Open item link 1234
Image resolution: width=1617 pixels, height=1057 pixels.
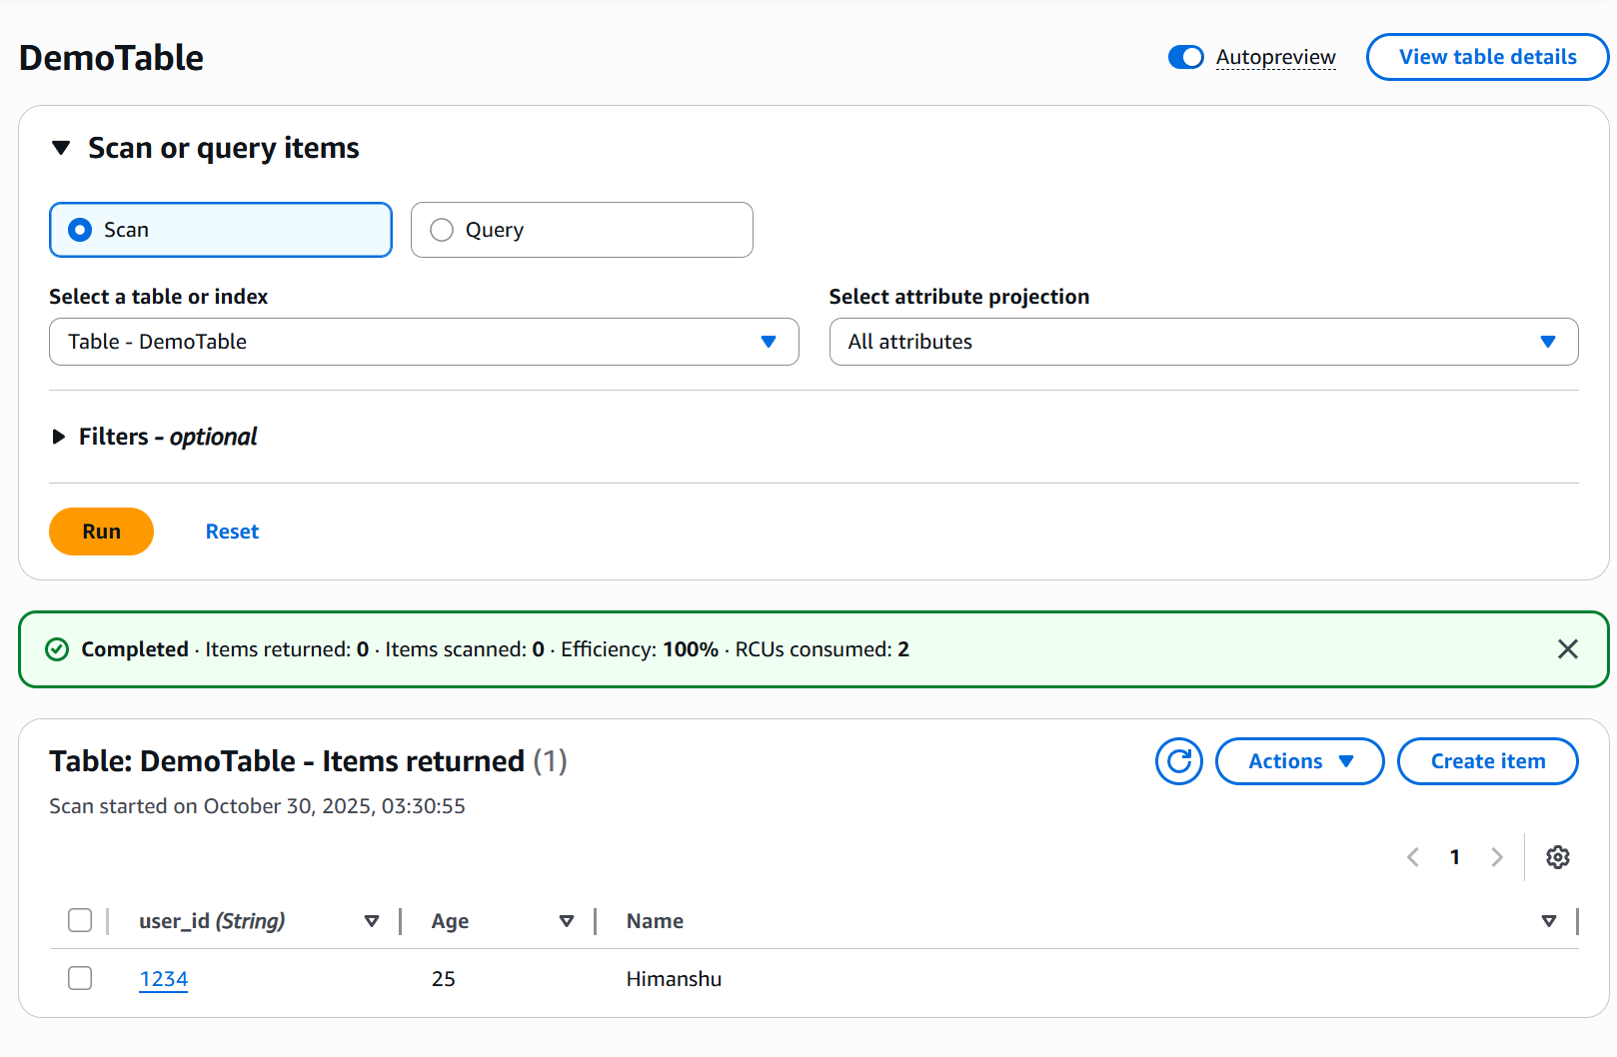(164, 979)
